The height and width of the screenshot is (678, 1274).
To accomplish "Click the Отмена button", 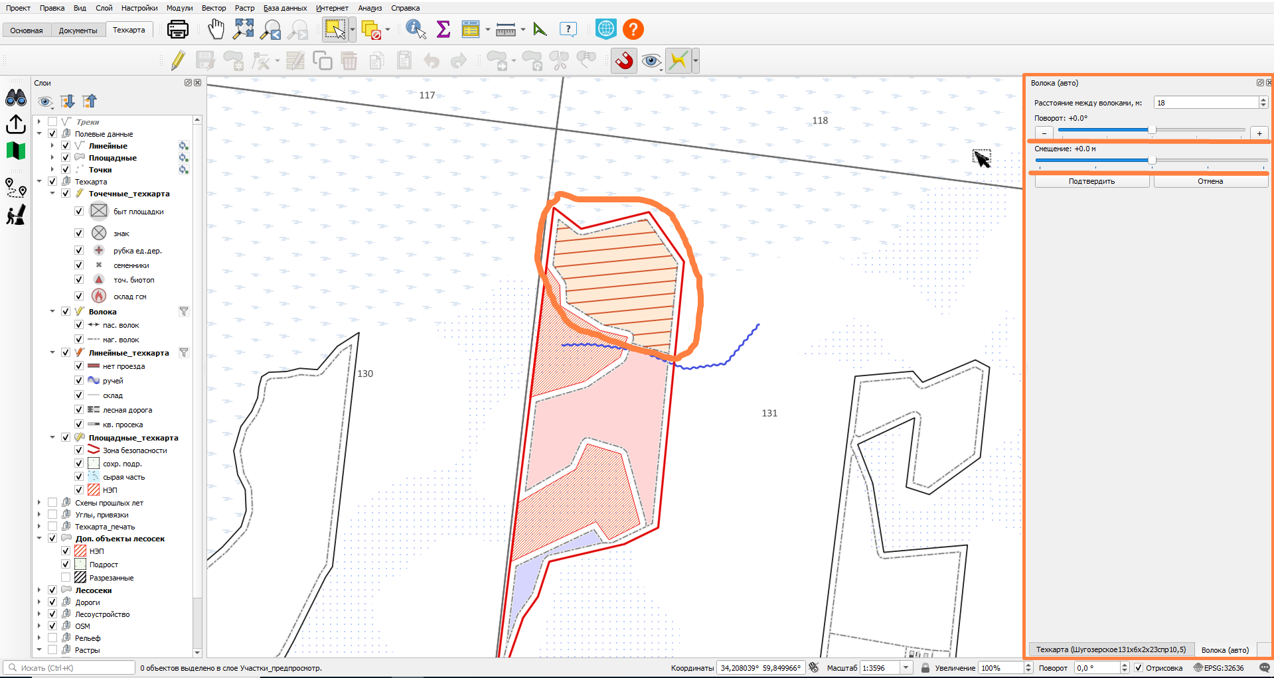I will [1210, 181].
